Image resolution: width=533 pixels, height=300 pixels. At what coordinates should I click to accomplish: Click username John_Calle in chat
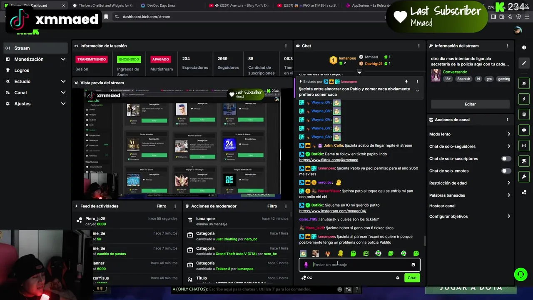click(x=334, y=145)
